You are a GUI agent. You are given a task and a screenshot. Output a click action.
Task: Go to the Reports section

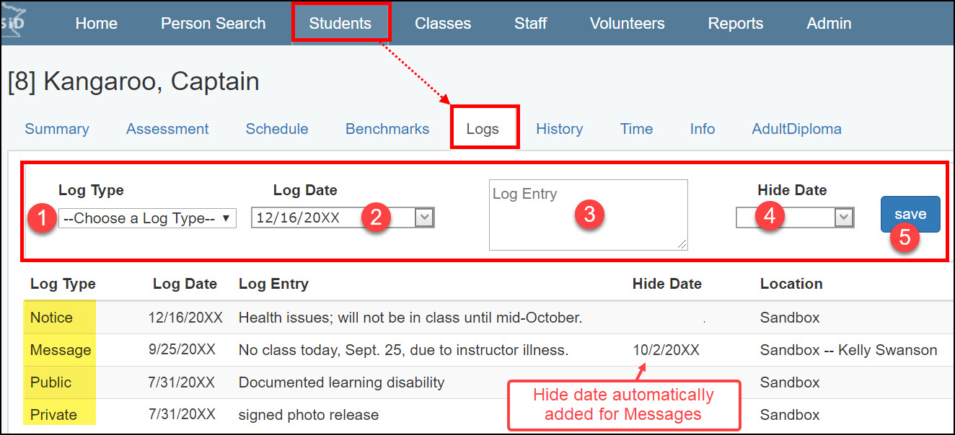tap(735, 23)
